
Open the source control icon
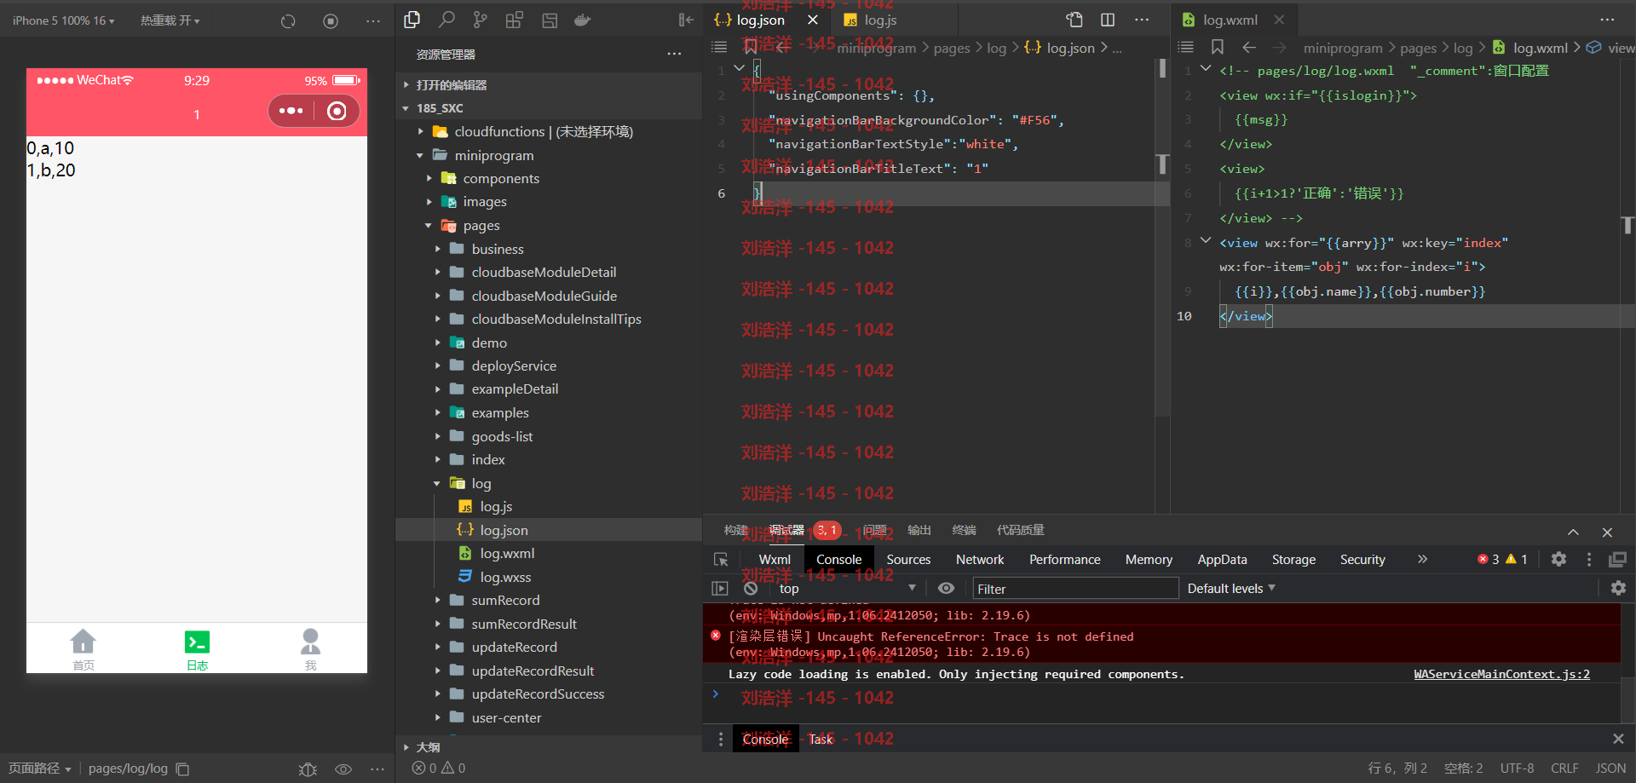(x=481, y=20)
